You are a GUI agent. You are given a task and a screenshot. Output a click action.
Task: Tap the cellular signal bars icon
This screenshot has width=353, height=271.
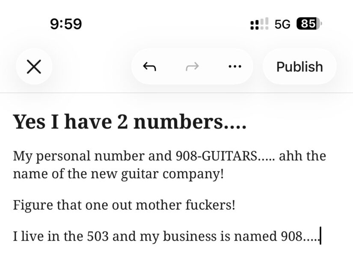tap(259, 24)
